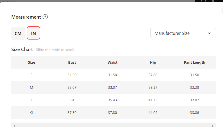Viewport: 223px width, 127px height.
Task: Click the 32.28 pant length cell
Action: tap(194, 87)
